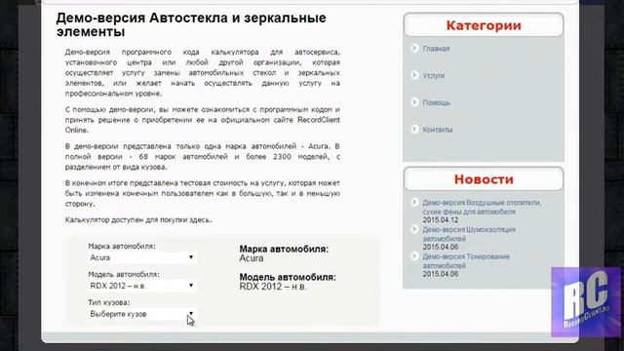The height and width of the screenshot is (351, 624).
Task: Click the page title Демо-версия Автостекла
Action: (x=191, y=24)
